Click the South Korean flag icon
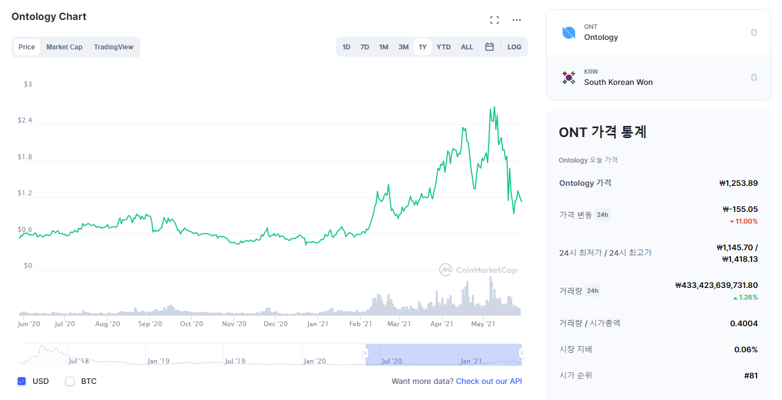 click(569, 77)
